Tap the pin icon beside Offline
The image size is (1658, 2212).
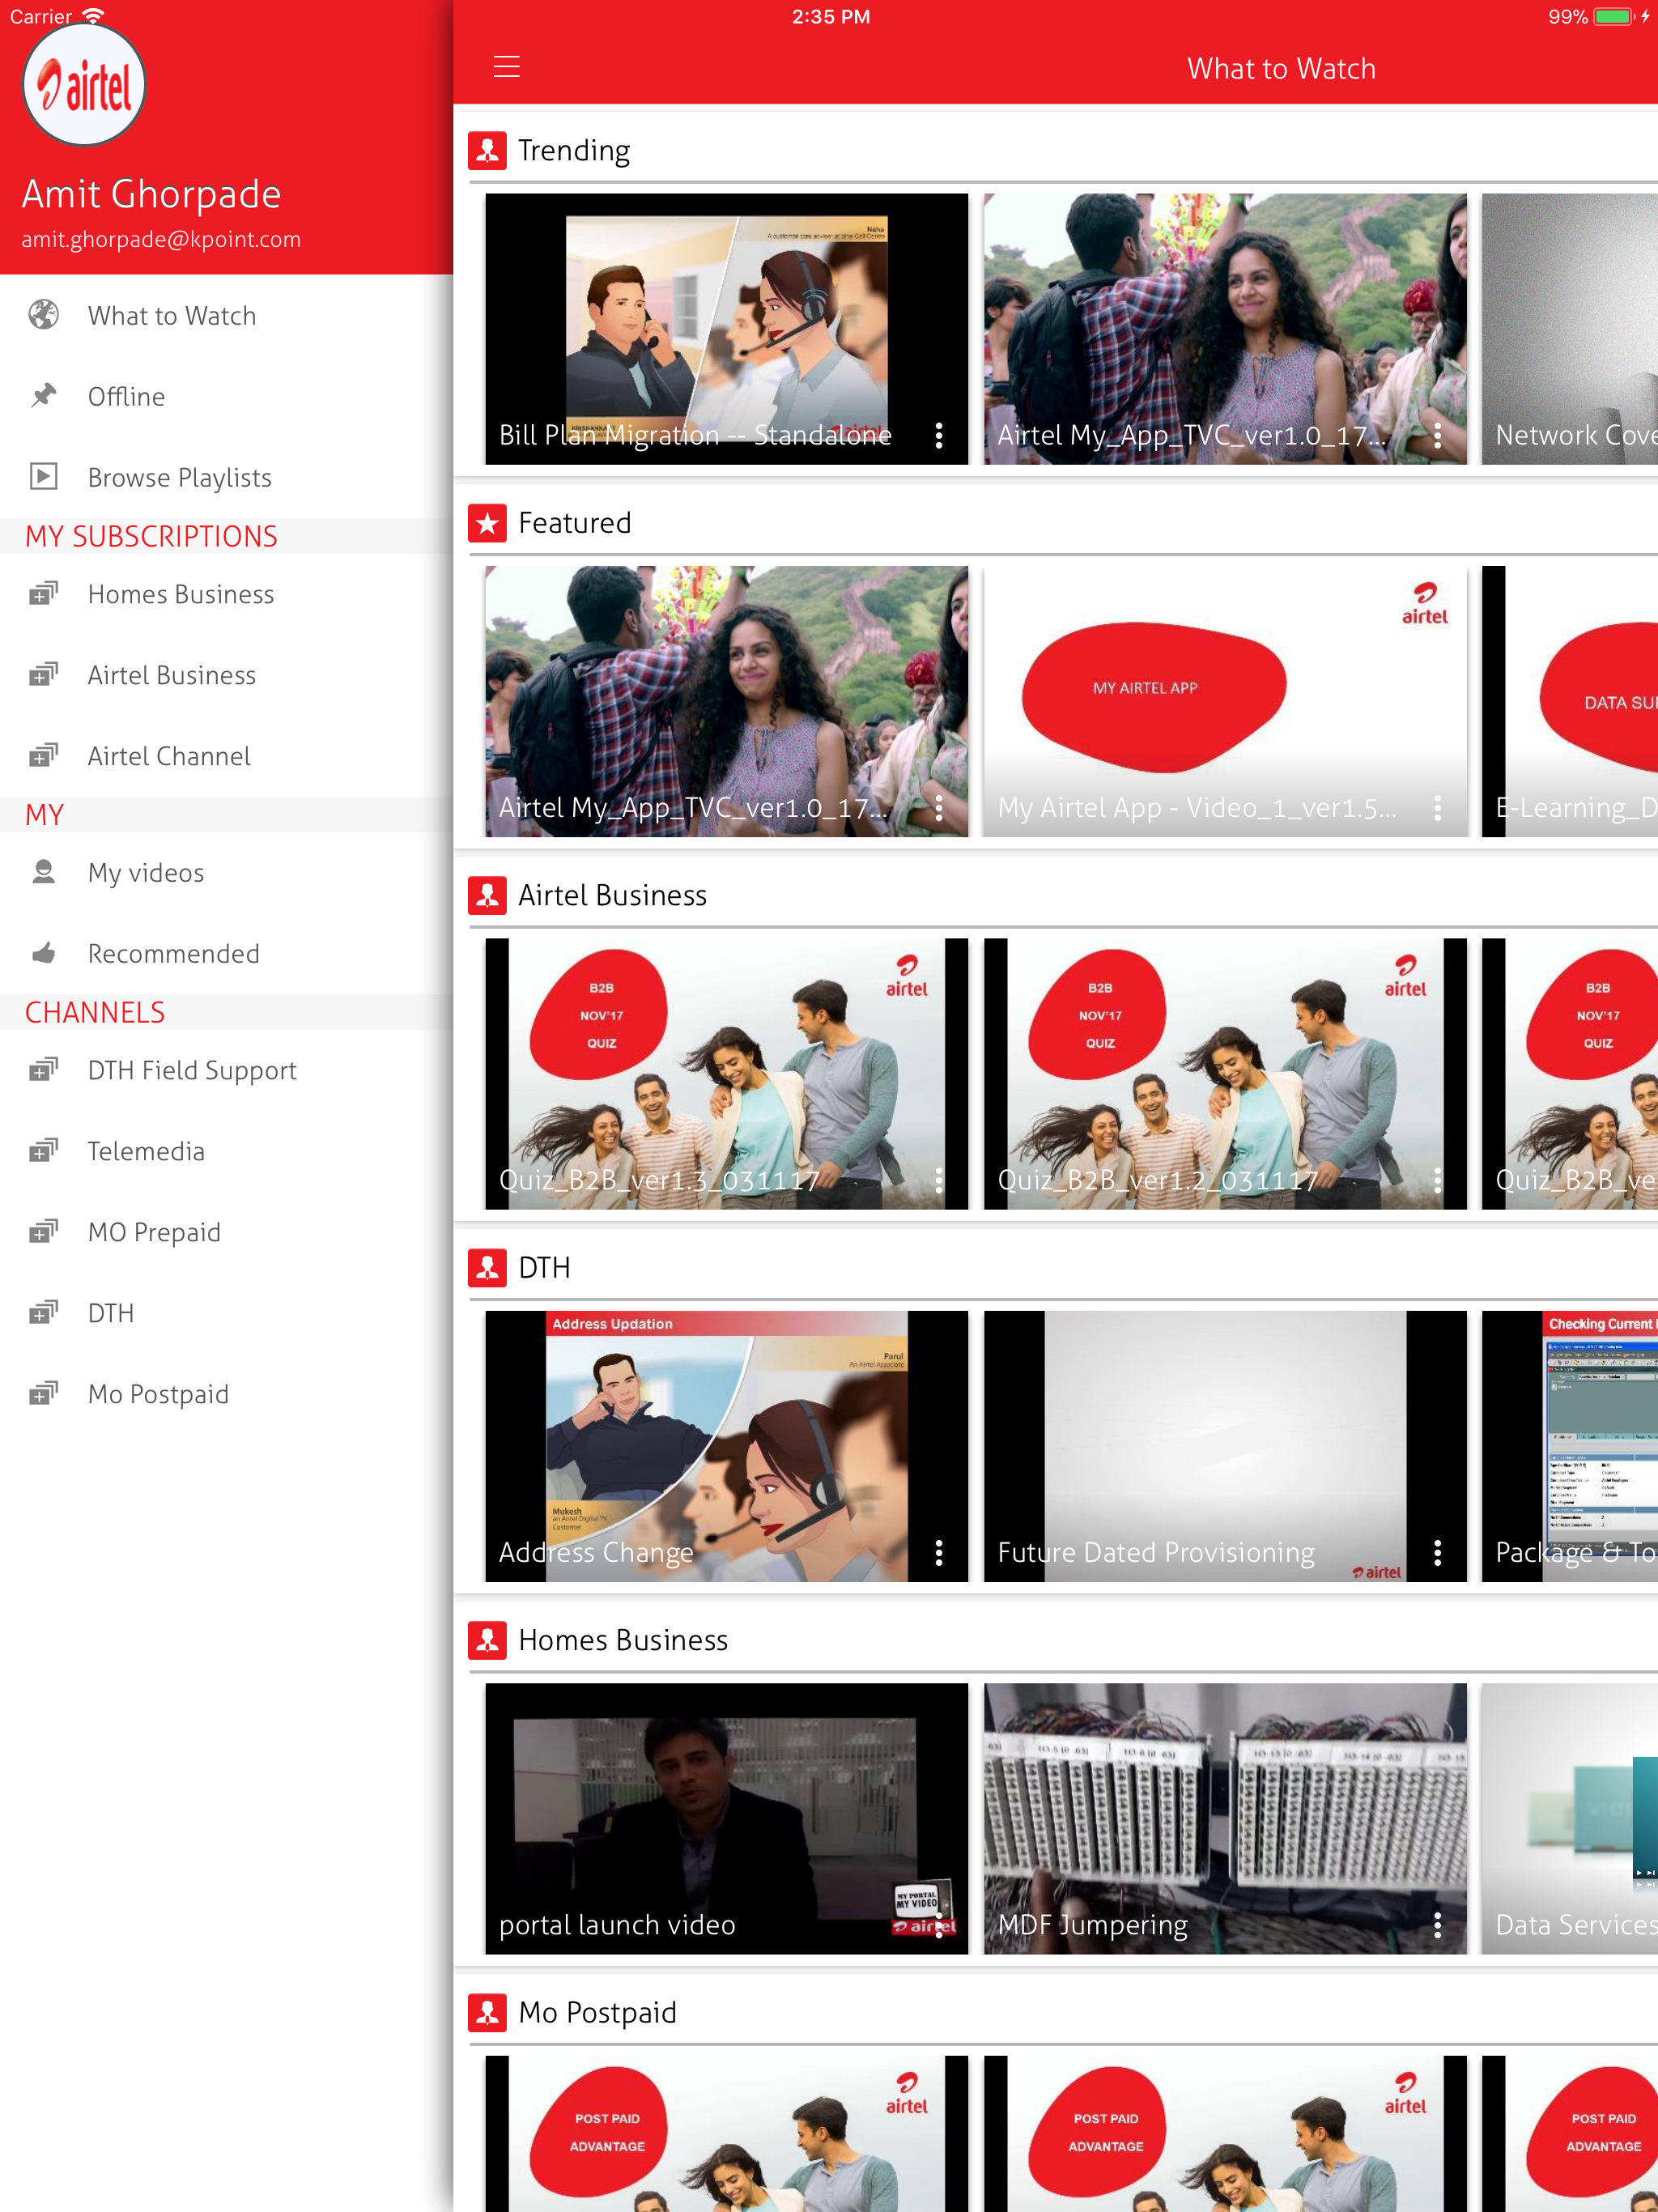point(43,396)
